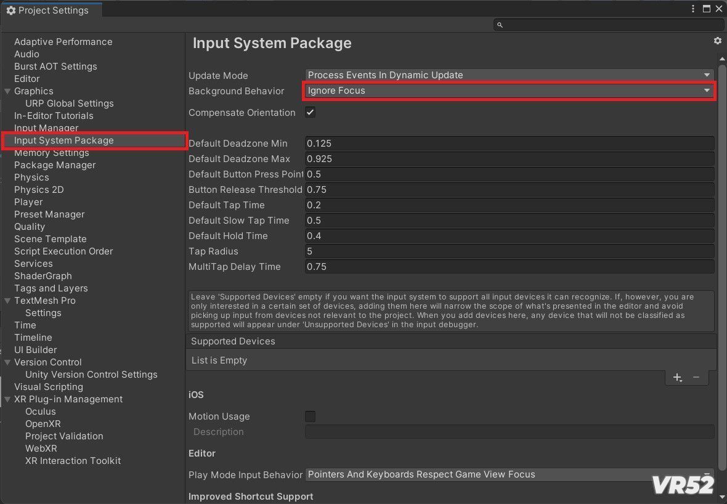Open ShaderGraph settings
The height and width of the screenshot is (504, 727).
(43, 276)
